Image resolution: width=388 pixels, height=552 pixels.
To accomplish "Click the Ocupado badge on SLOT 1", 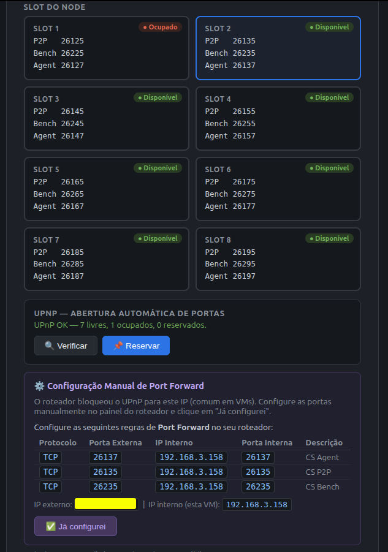I will click(160, 27).
